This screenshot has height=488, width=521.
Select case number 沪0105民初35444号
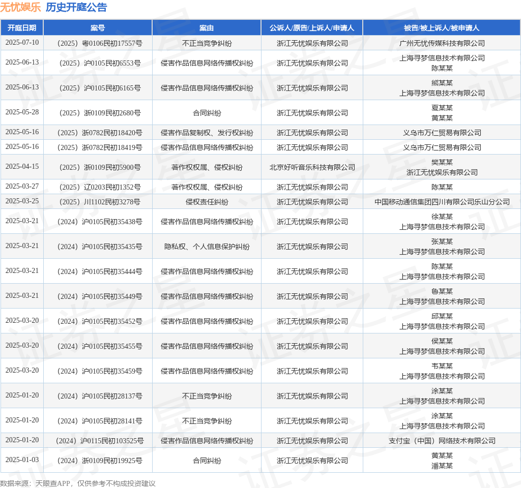[100, 271]
